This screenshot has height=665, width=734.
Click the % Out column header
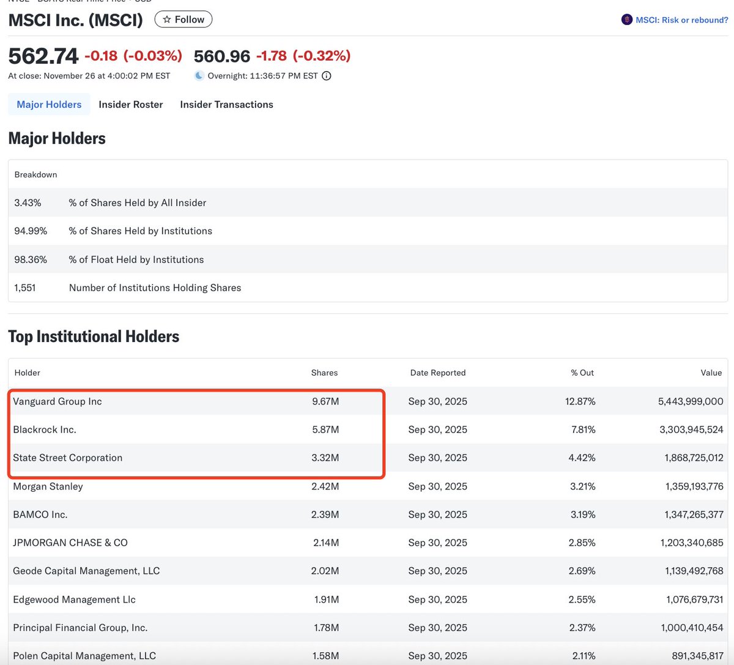582,373
